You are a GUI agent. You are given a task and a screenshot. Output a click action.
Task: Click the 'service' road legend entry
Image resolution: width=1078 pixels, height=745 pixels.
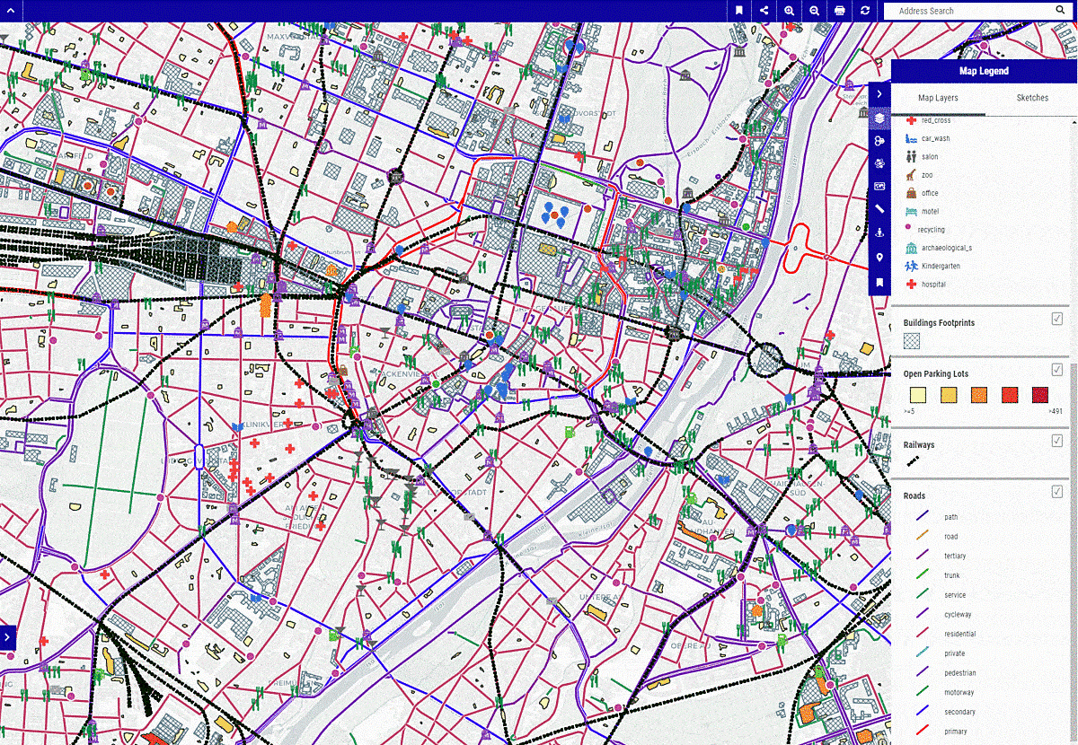[x=955, y=595]
